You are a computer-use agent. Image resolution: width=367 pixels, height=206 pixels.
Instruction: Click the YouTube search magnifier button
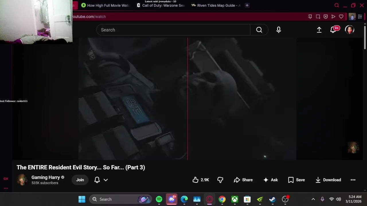tap(259, 30)
